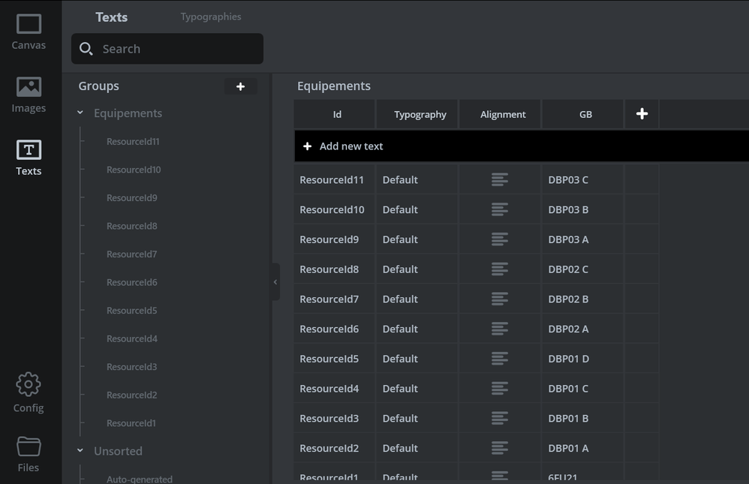The height and width of the screenshot is (484, 749).
Task: Click the DBP02 B text cell
Action: tap(568, 299)
